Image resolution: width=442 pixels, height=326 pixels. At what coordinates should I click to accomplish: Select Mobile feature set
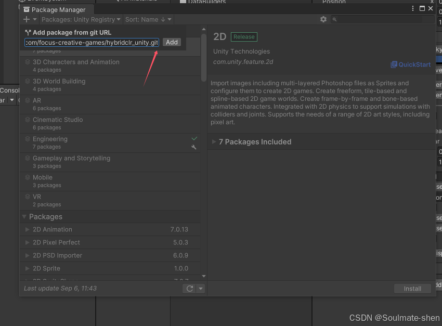[110, 181]
